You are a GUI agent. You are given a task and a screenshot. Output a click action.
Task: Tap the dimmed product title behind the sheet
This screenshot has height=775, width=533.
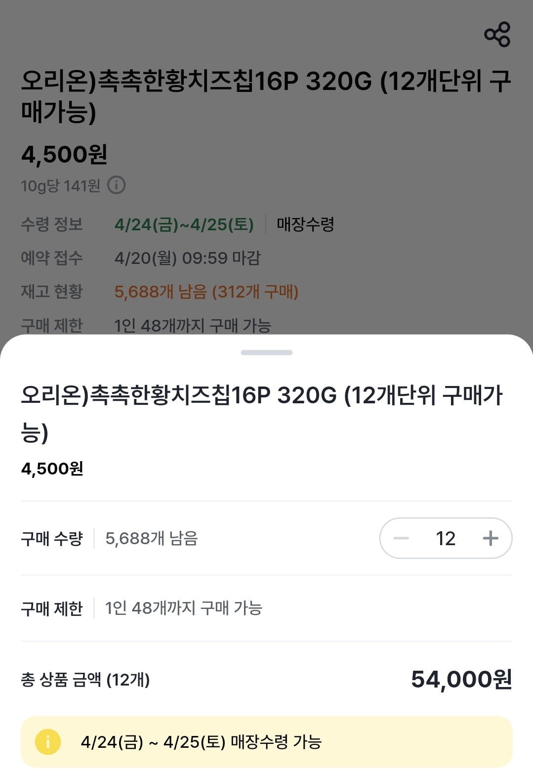point(266,96)
